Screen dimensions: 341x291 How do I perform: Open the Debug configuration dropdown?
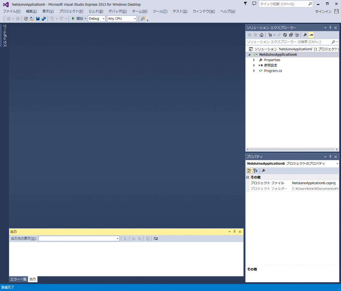click(97, 19)
